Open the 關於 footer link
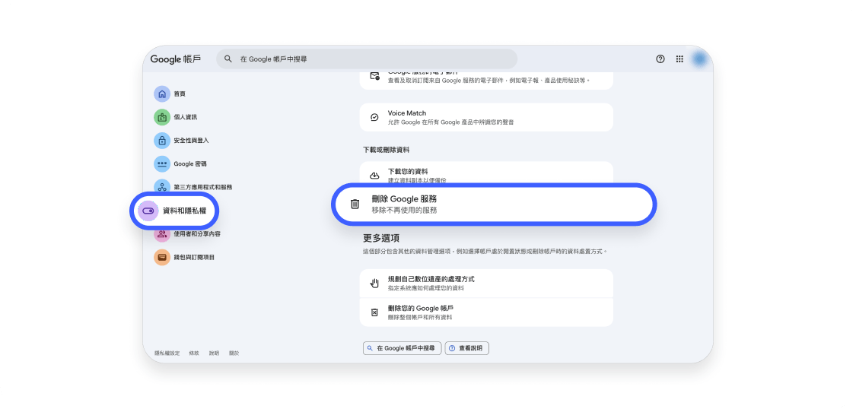856x409 pixels. 234,354
